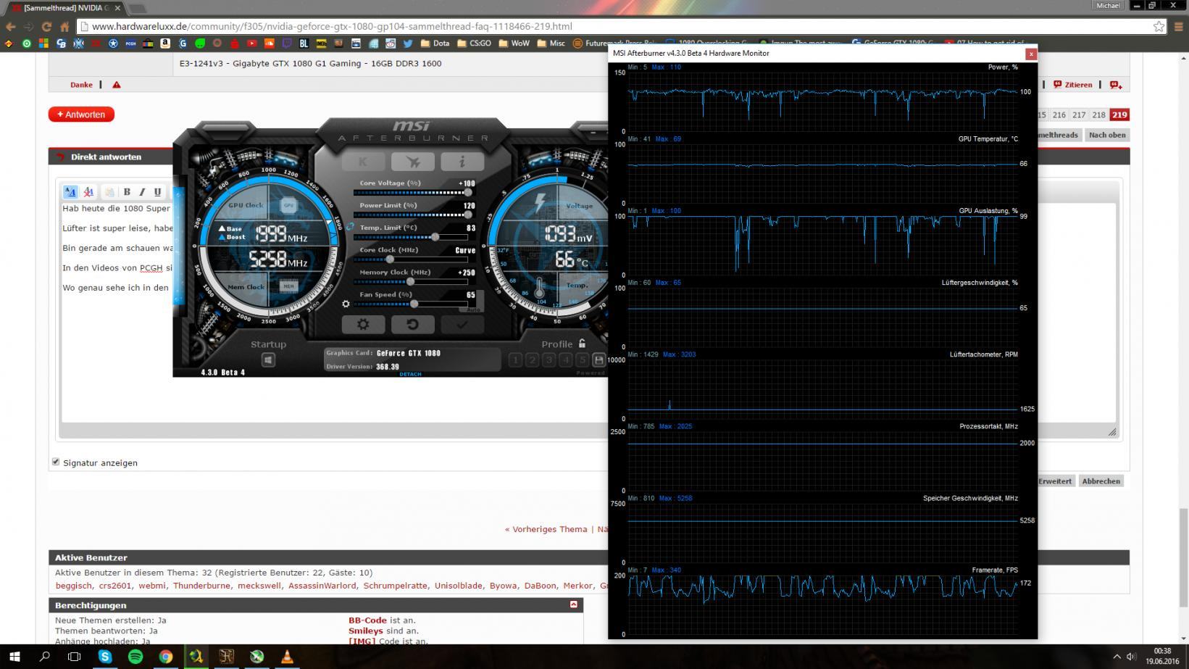This screenshot has width=1189, height=669.
Task: Open Afterburner Kombustor stress test (K button)
Action: click(363, 162)
